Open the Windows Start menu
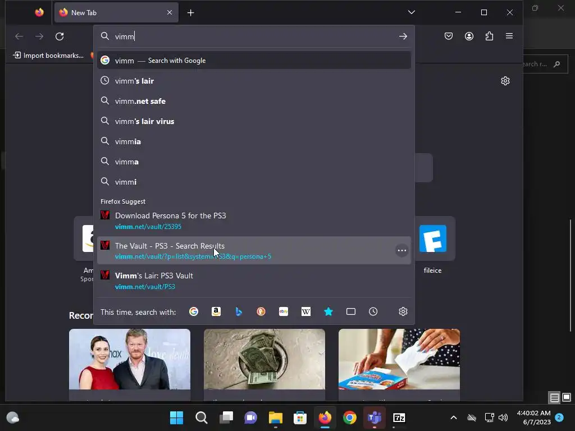 tap(176, 418)
